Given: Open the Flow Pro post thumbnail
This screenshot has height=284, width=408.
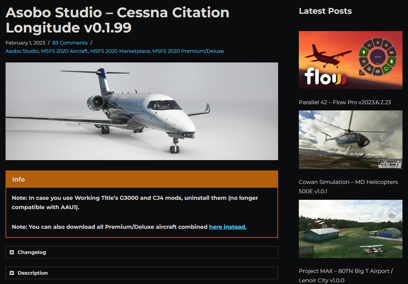Looking at the screenshot, I should click(351, 60).
